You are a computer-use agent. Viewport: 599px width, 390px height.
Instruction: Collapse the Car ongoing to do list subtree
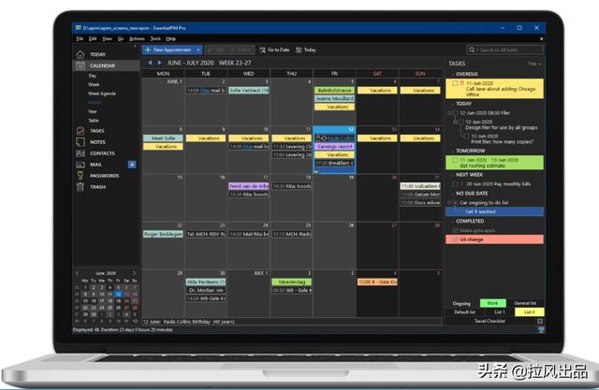pyautogui.click(x=449, y=203)
